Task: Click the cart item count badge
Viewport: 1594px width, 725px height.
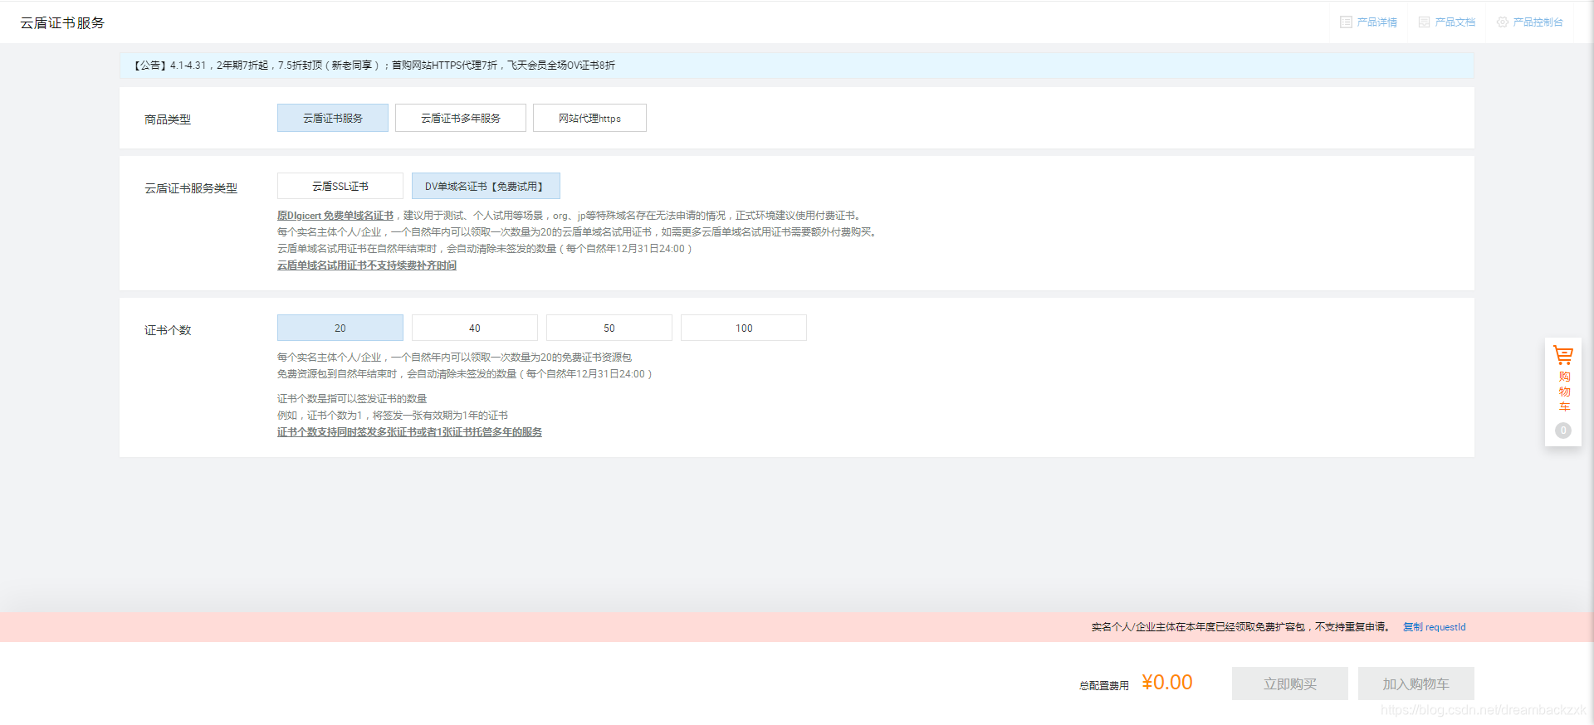Action: point(1563,431)
